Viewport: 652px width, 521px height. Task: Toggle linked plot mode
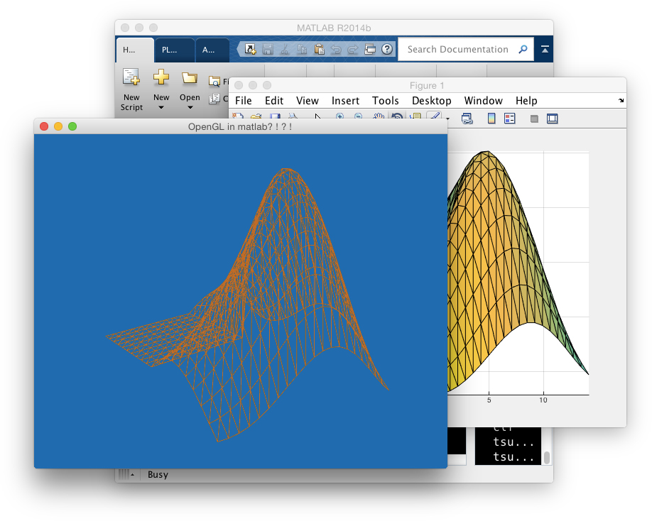tap(468, 118)
